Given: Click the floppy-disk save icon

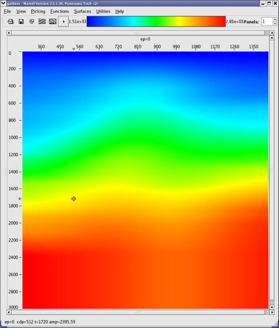Looking at the screenshot, I should pos(21,21).
